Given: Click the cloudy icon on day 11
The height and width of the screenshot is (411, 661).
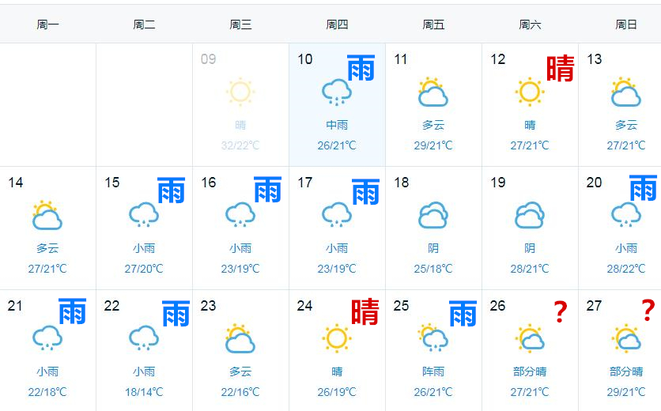Looking at the screenshot, I should coord(433,92).
